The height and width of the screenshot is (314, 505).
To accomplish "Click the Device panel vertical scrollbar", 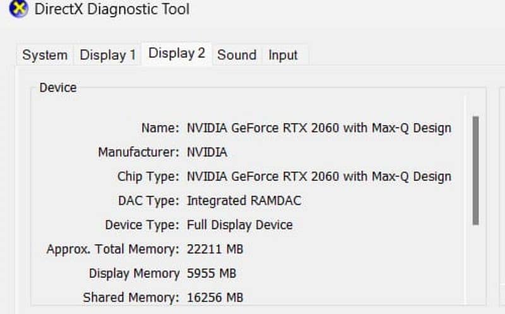I will coord(475,170).
